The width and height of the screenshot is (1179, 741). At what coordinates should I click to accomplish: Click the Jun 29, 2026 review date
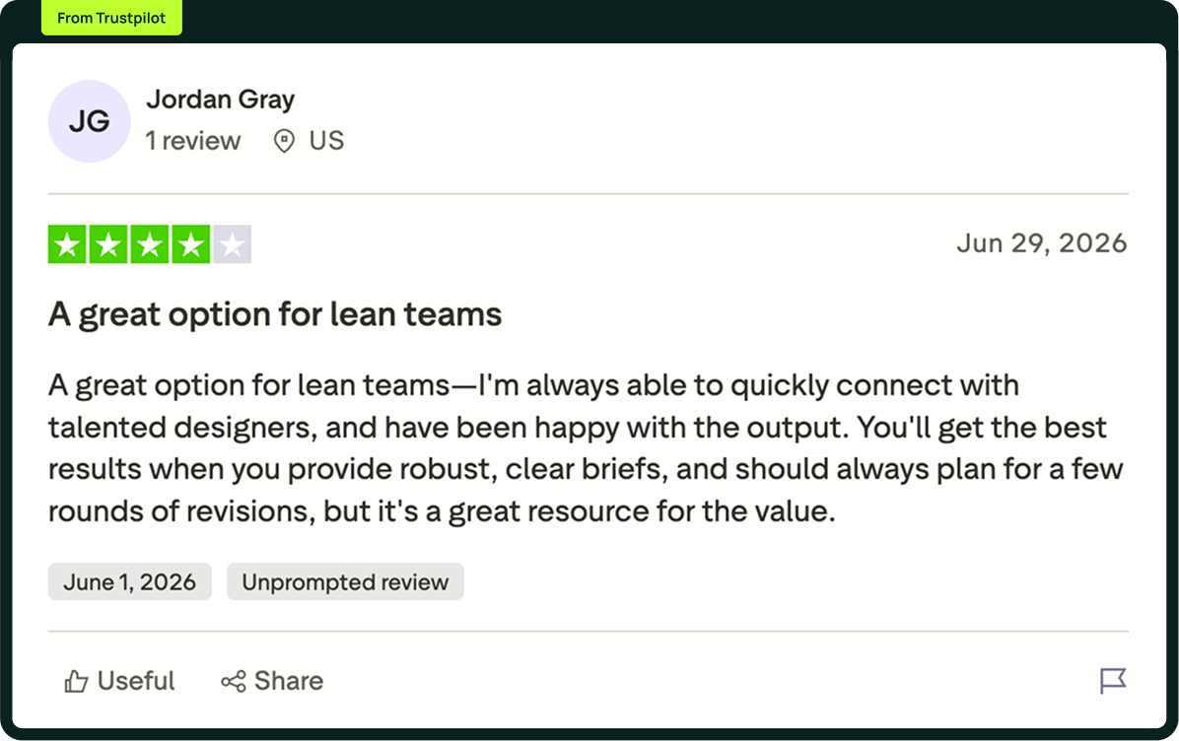point(1041,243)
